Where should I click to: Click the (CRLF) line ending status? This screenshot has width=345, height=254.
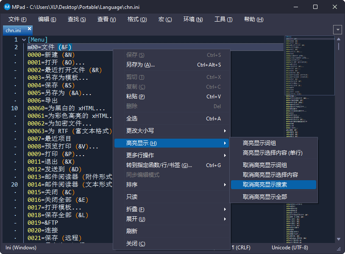(x=241, y=248)
